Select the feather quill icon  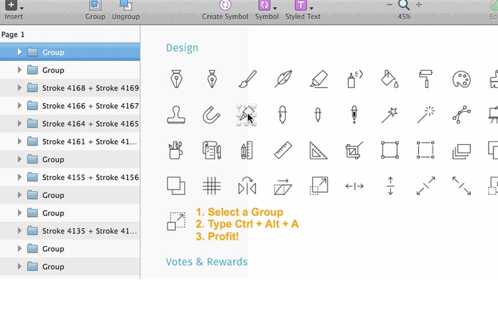click(x=283, y=79)
